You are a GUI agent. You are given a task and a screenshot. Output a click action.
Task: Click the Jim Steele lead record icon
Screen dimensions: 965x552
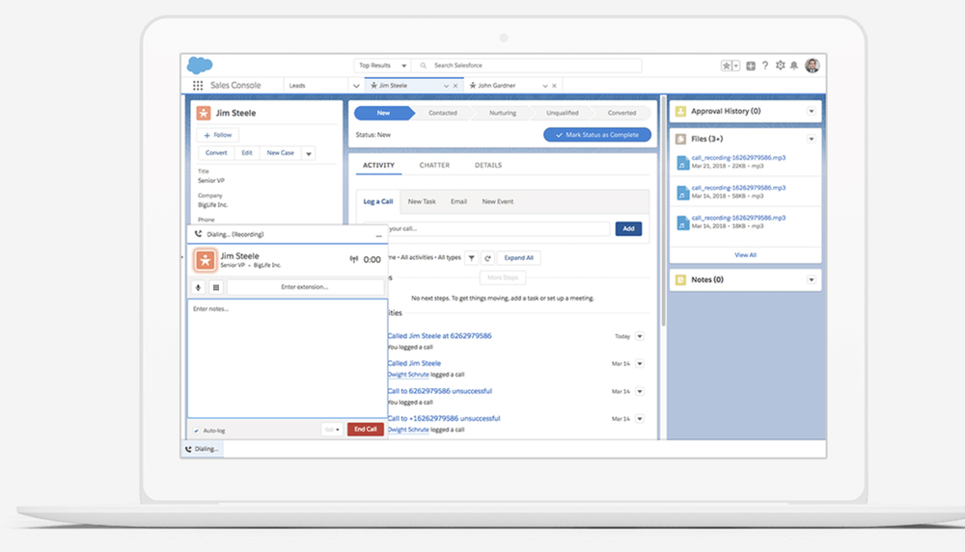tap(203, 113)
